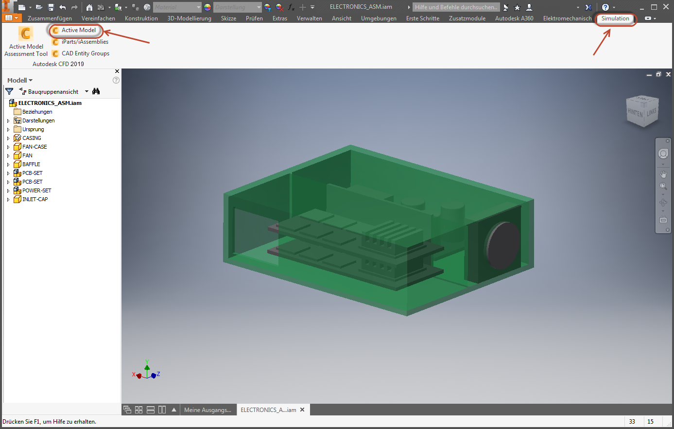Screen dimensions: 674x429
Task: Click the HINTEN face of the ViewCube
Action: coord(635,112)
